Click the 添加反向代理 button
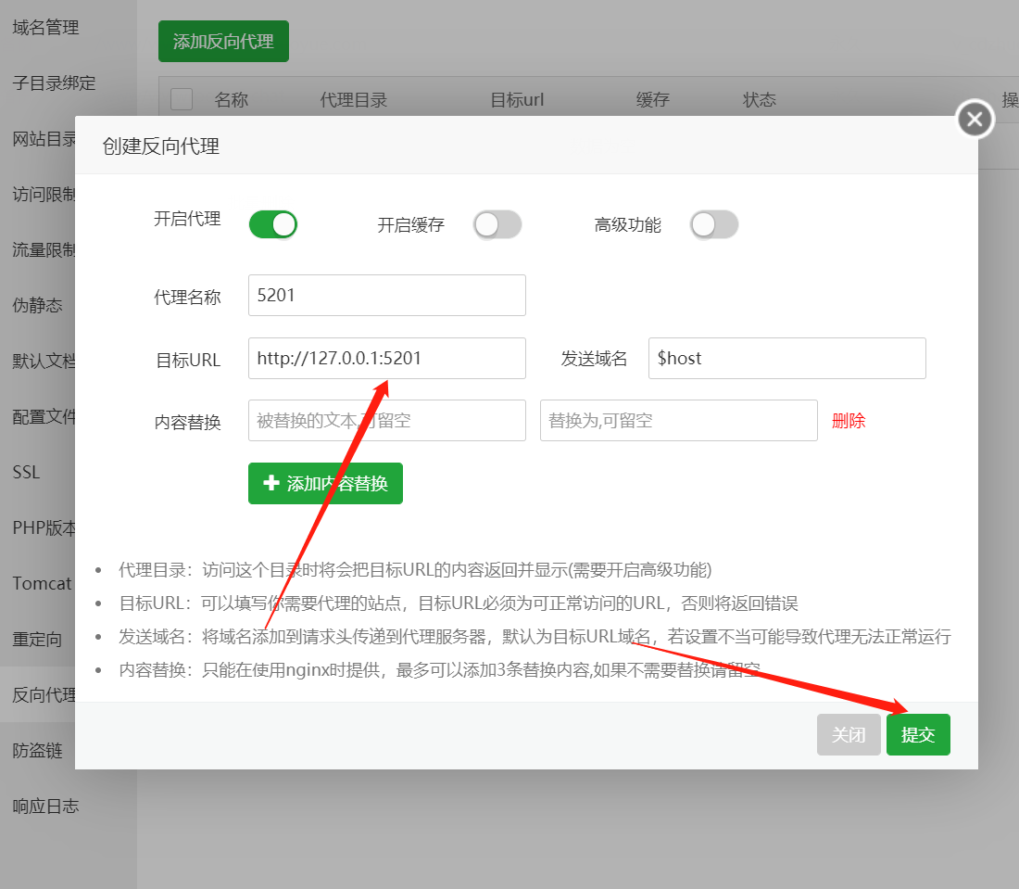 click(223, 42)
